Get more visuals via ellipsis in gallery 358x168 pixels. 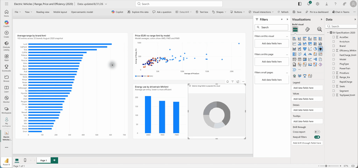[x=299, y=70]
